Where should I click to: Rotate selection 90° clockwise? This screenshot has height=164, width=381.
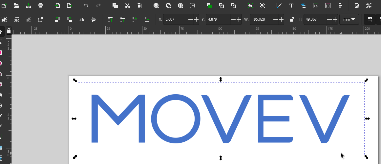point(70,19)
